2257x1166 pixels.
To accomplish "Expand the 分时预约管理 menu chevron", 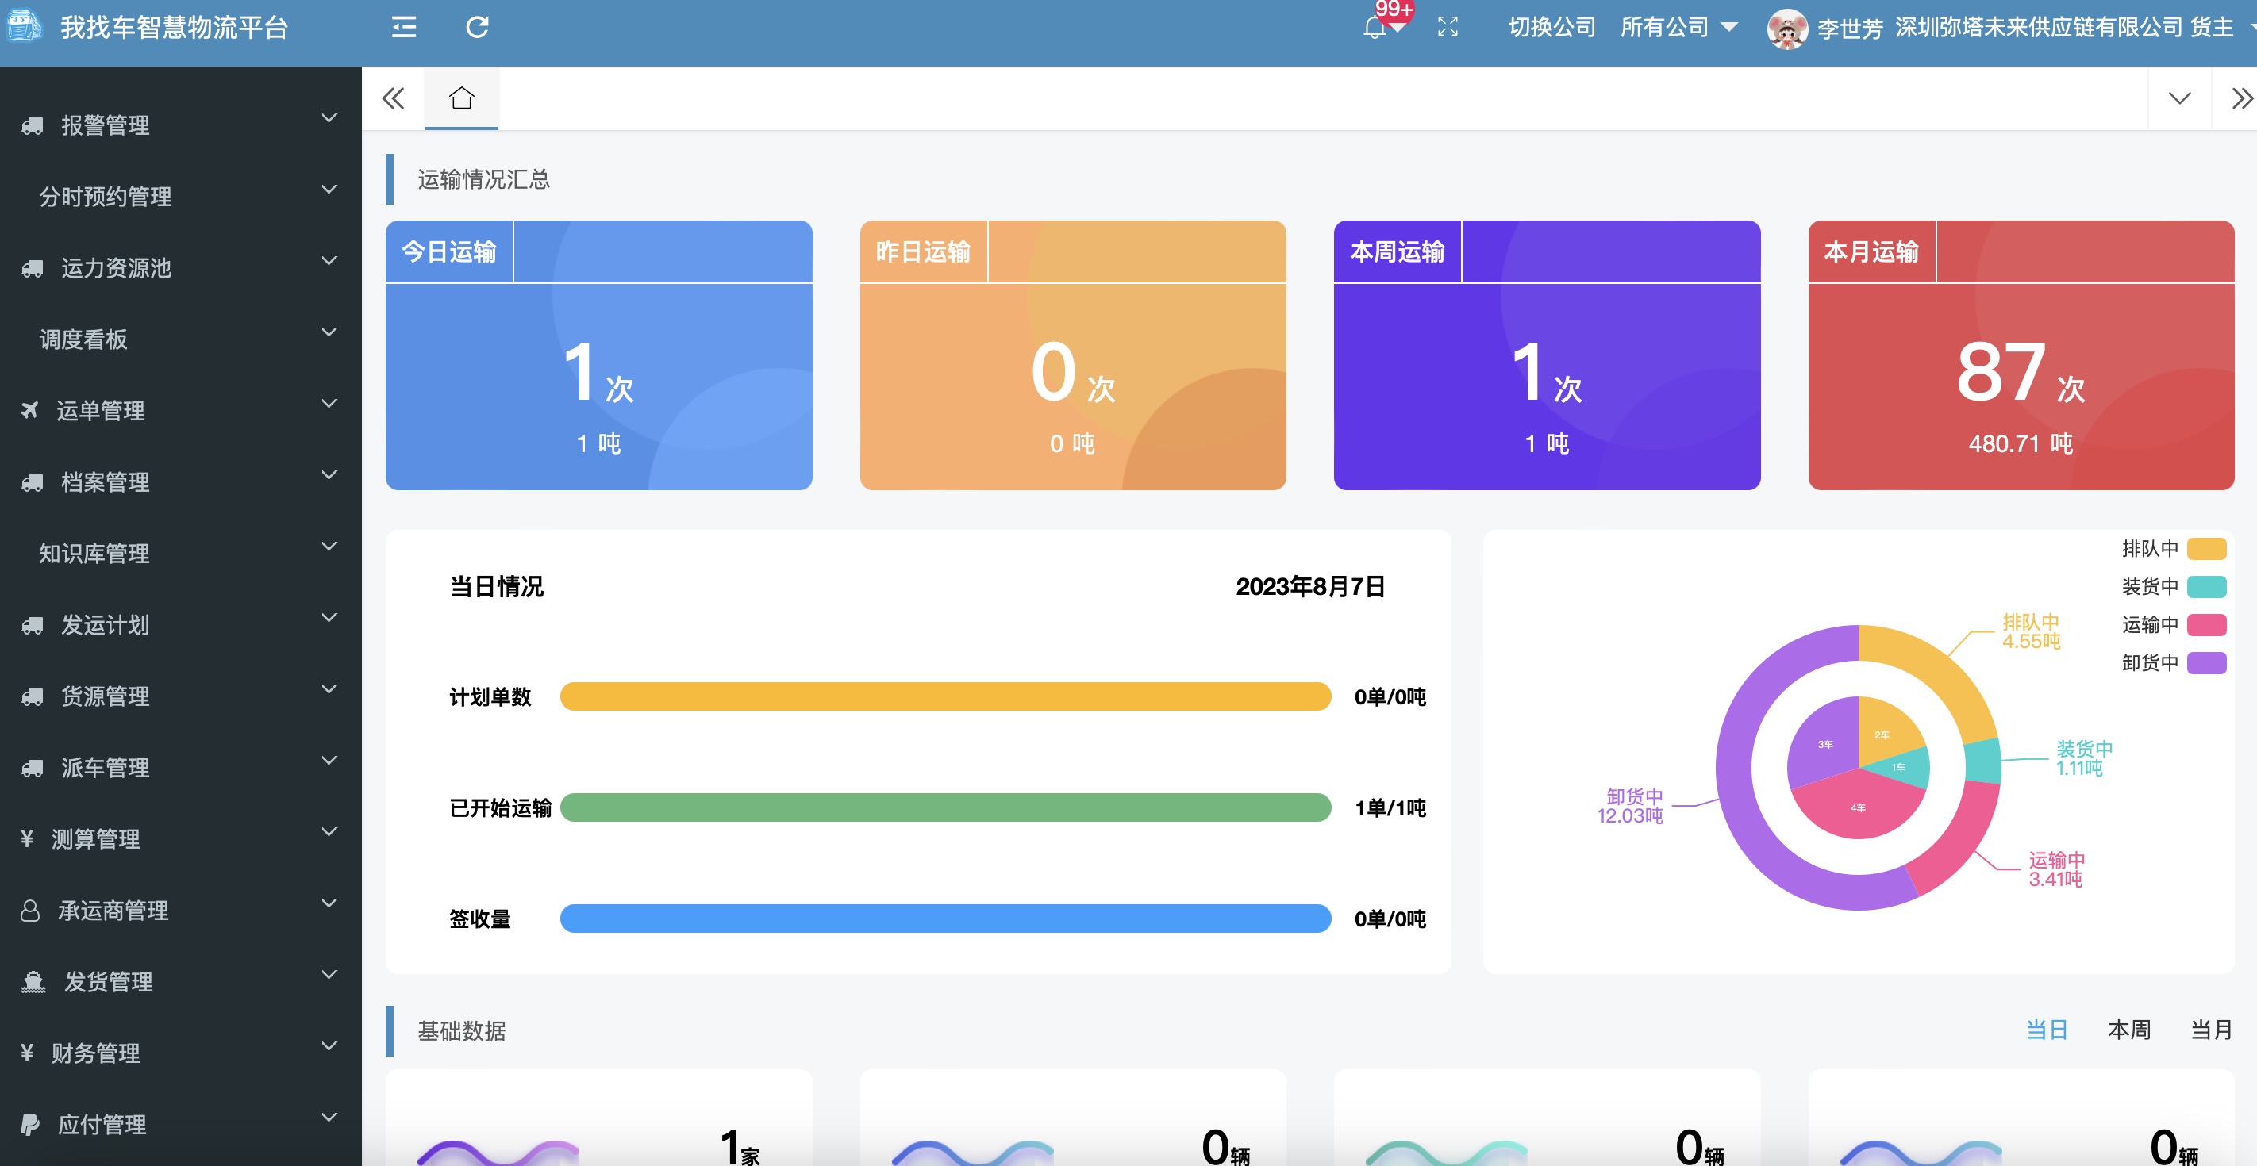I will click(329, 190).
